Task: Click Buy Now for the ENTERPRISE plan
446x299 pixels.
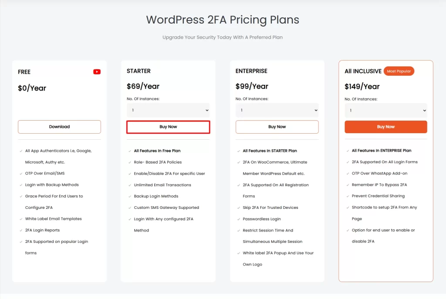Action: click(x=277, y=127)
